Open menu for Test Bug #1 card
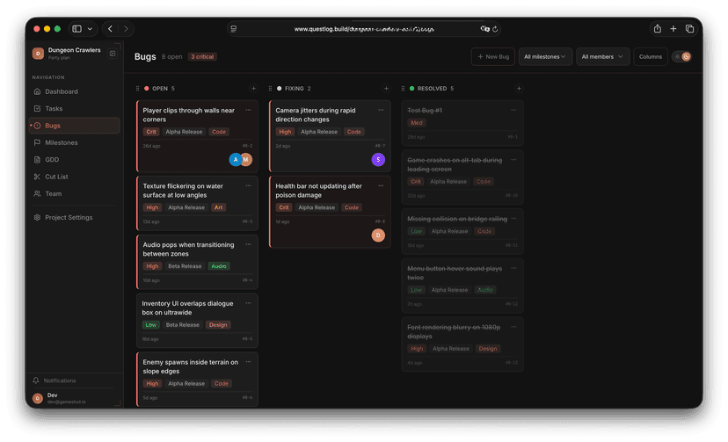The height and width of the screenshot is (442, 728). 514,111
